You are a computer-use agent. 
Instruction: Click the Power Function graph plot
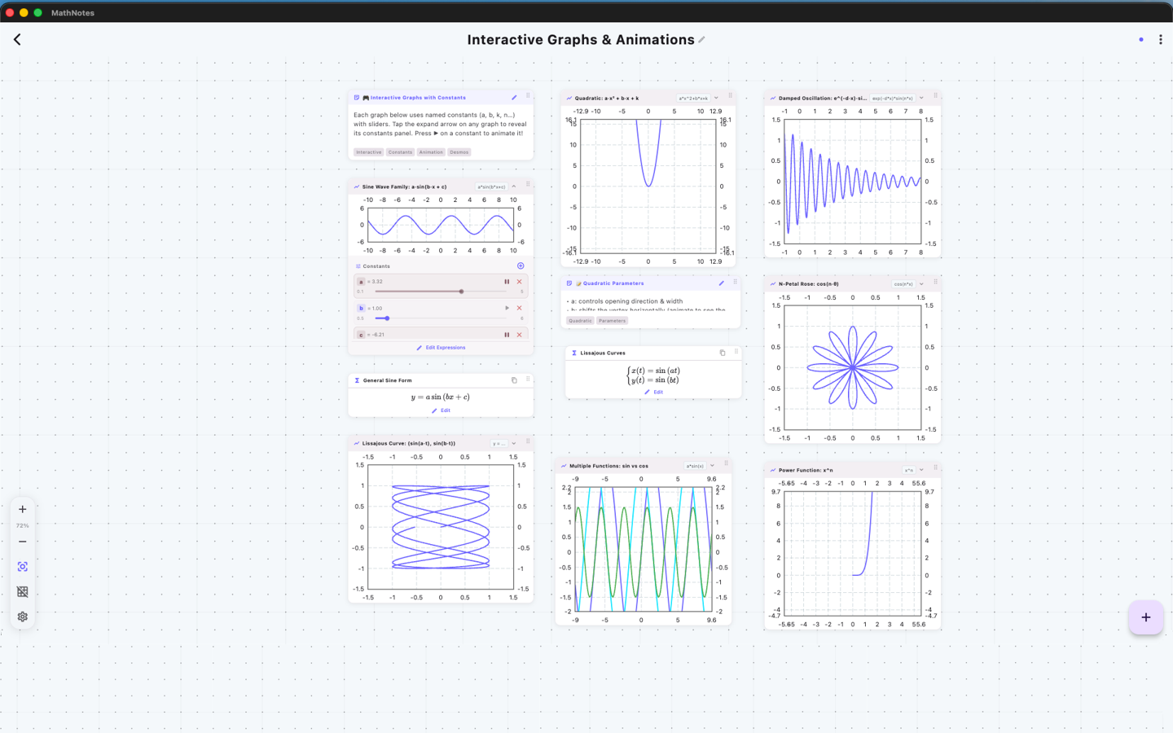[x=852, y=554]
